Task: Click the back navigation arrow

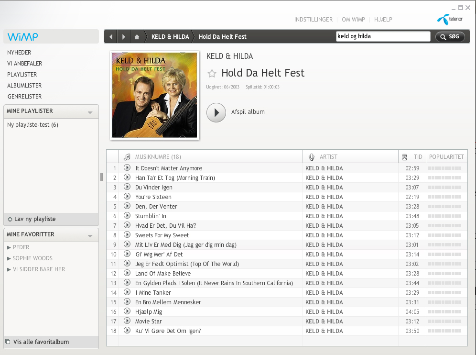Action: [x=111, y=37]
